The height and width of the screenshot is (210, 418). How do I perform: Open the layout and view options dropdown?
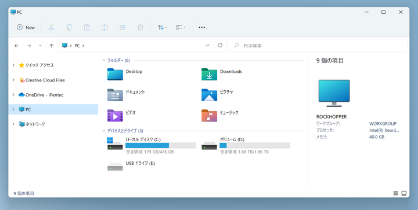click(181, 27)
